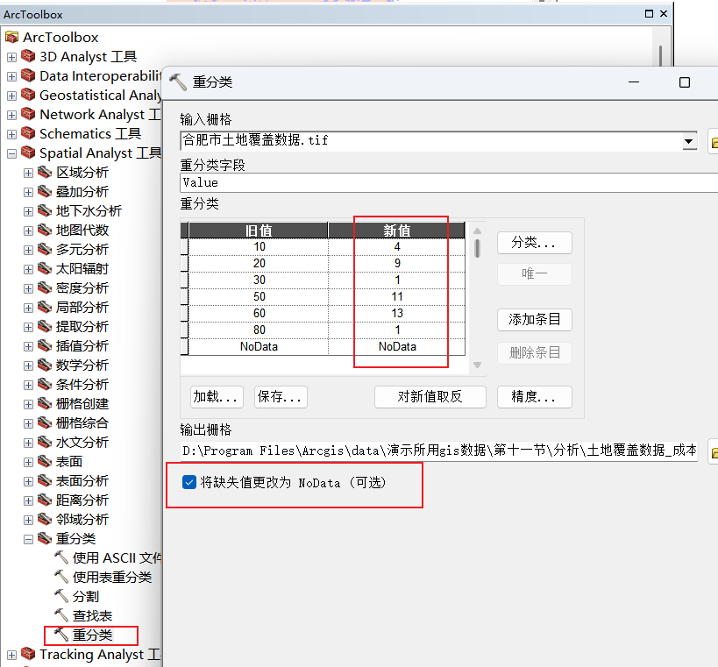Select the 条件分析 toolset
The image size is (718, 667).
tap(82, 385)
